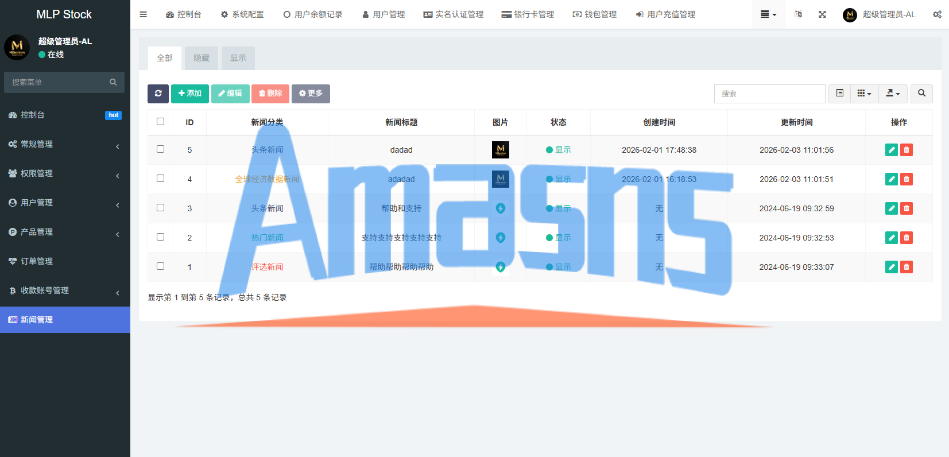
Task: Delete the news row with ID 1
Action: pyautogui.click(x=907, y=267)
